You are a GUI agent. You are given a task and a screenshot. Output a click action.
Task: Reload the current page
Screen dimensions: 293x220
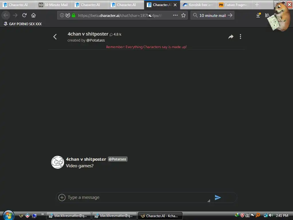(x=24, y=15)
